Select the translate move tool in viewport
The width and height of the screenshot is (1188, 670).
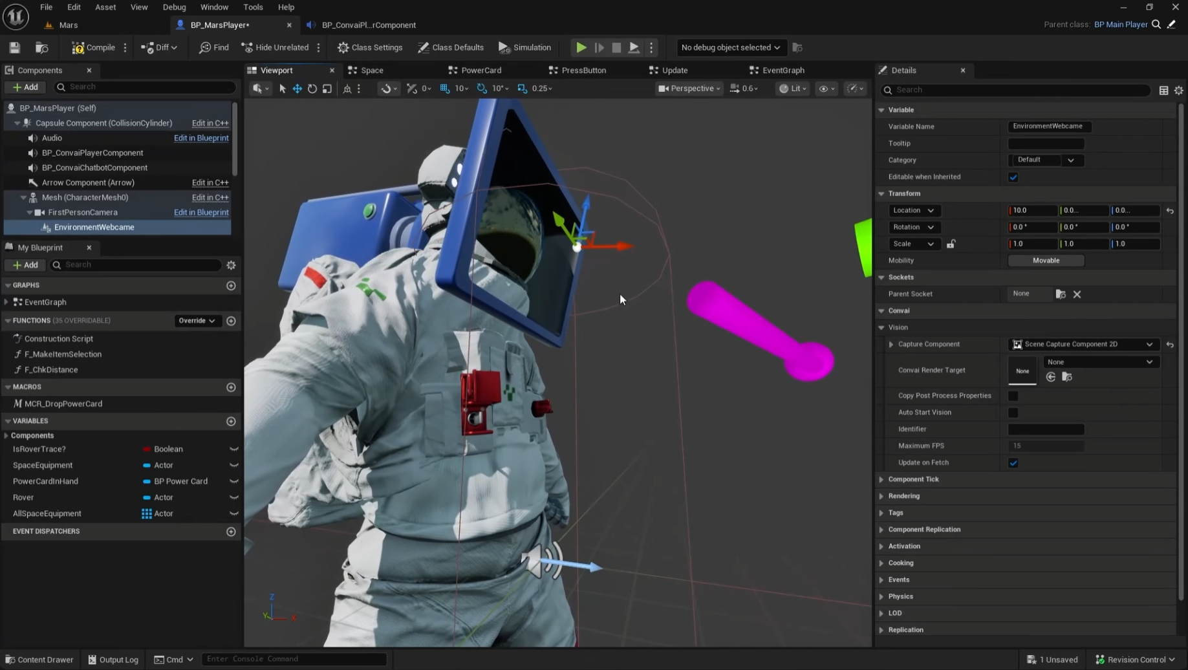click(x=297, y=89)
